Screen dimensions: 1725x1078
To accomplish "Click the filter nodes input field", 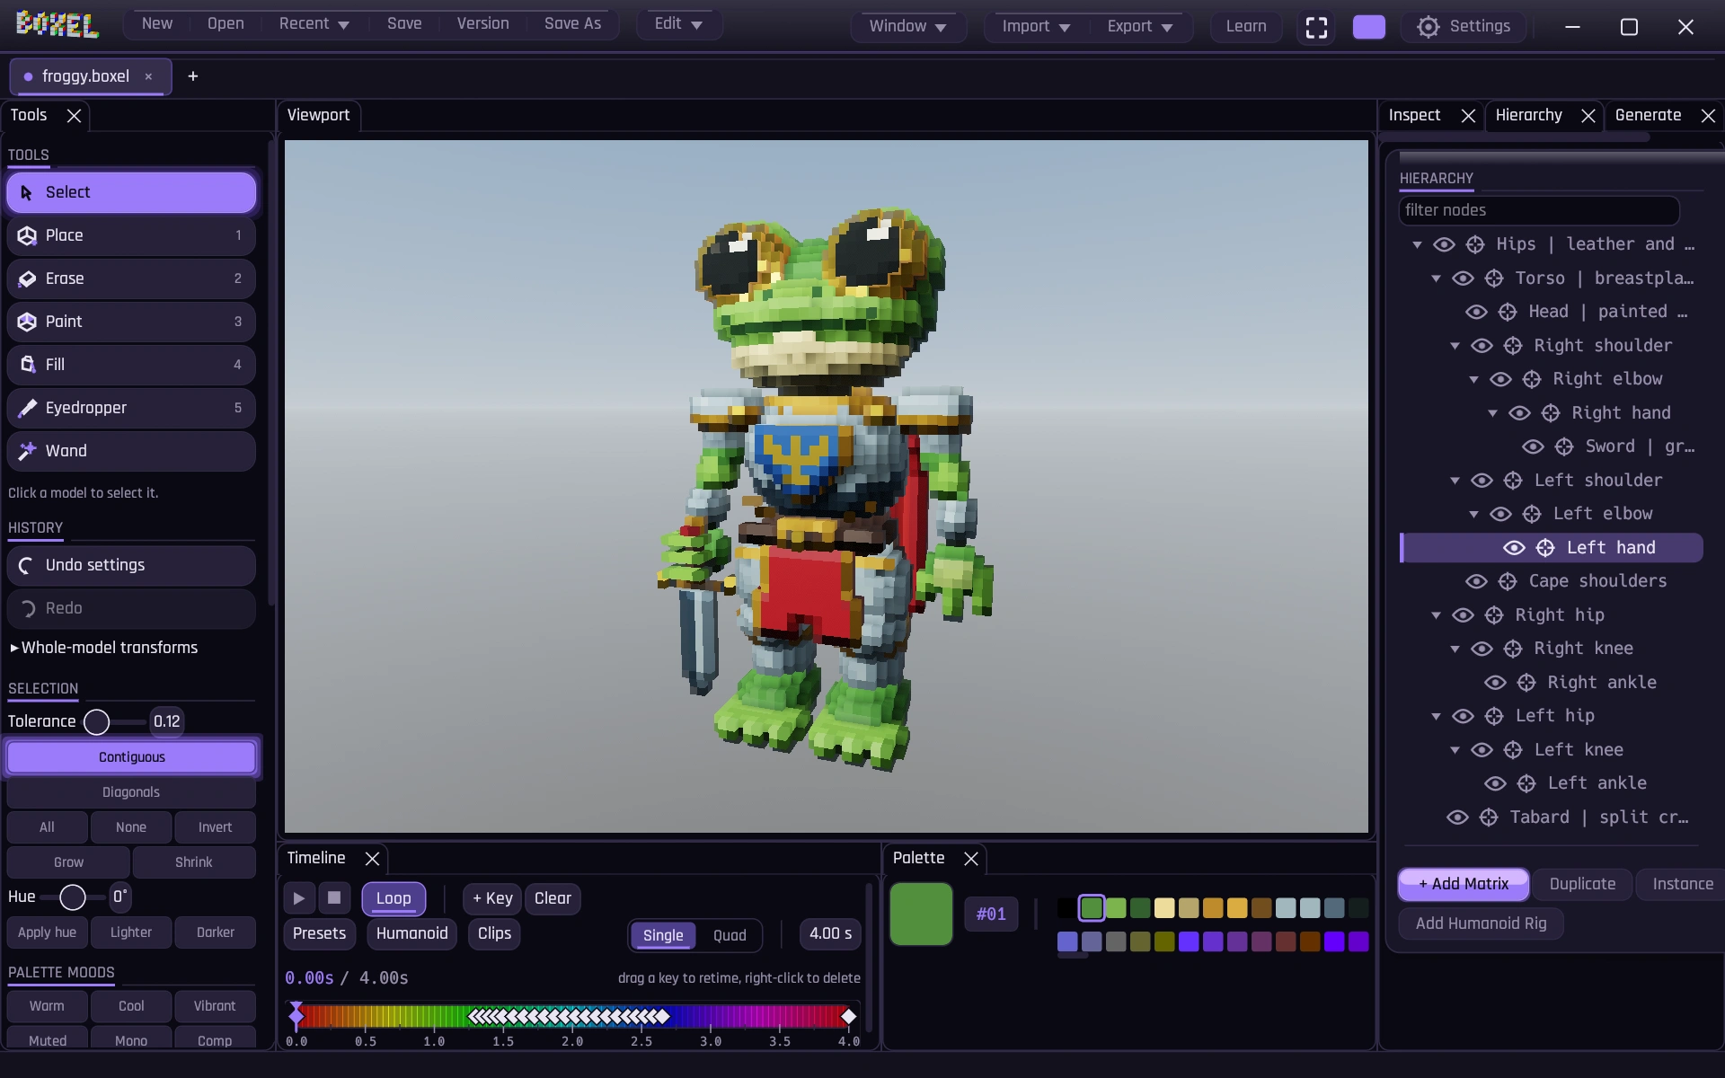I will coord(1539,210).
